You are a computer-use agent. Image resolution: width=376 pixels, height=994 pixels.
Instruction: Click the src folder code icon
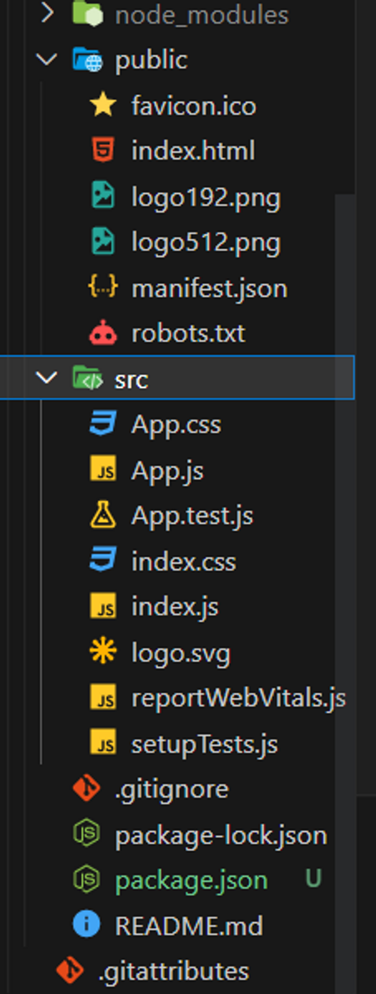[x=88, y=379]
